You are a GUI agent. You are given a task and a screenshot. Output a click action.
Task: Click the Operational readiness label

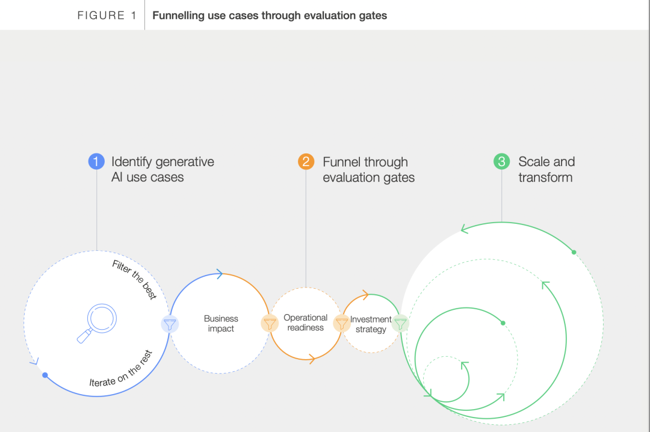[306, 322]
